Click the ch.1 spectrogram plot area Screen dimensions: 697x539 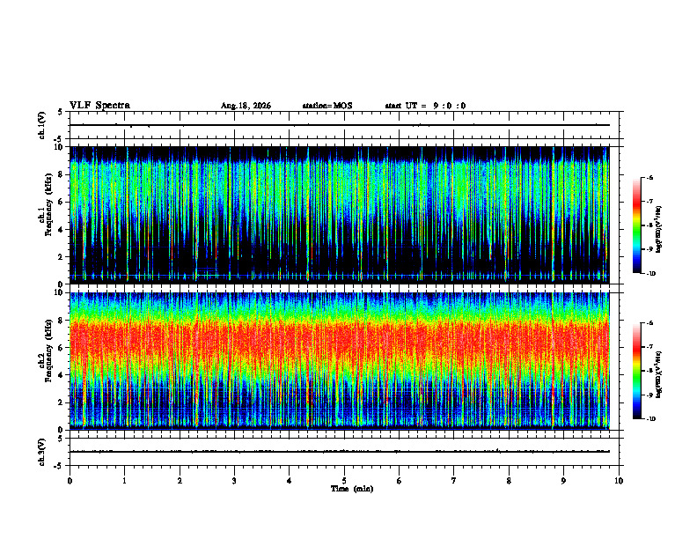tap(340, 215)
